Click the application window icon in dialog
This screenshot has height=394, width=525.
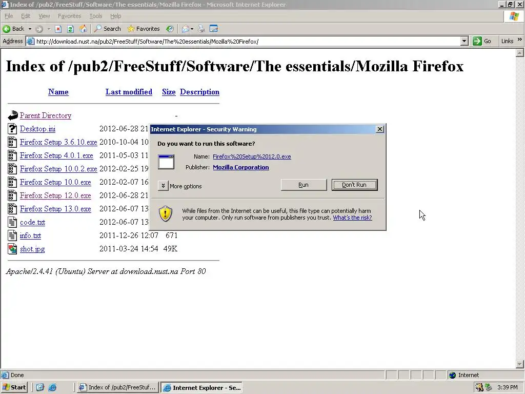(166, 162)
